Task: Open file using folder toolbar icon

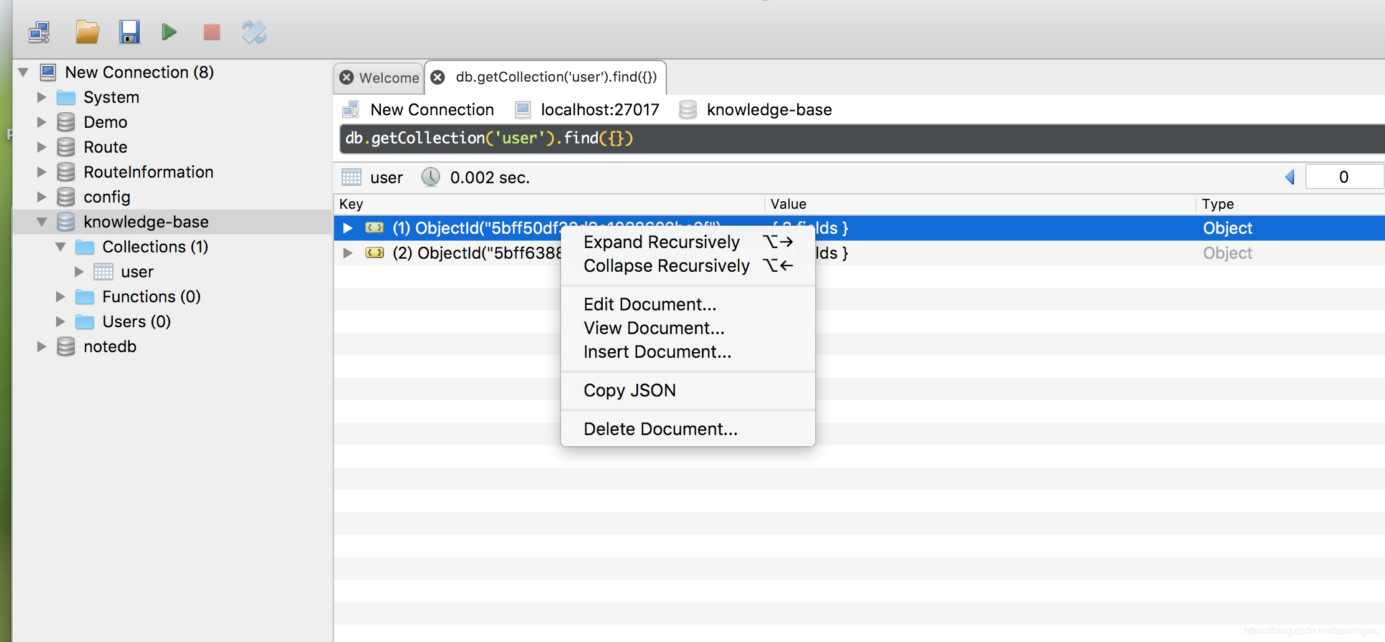Action: click(87, 32)
